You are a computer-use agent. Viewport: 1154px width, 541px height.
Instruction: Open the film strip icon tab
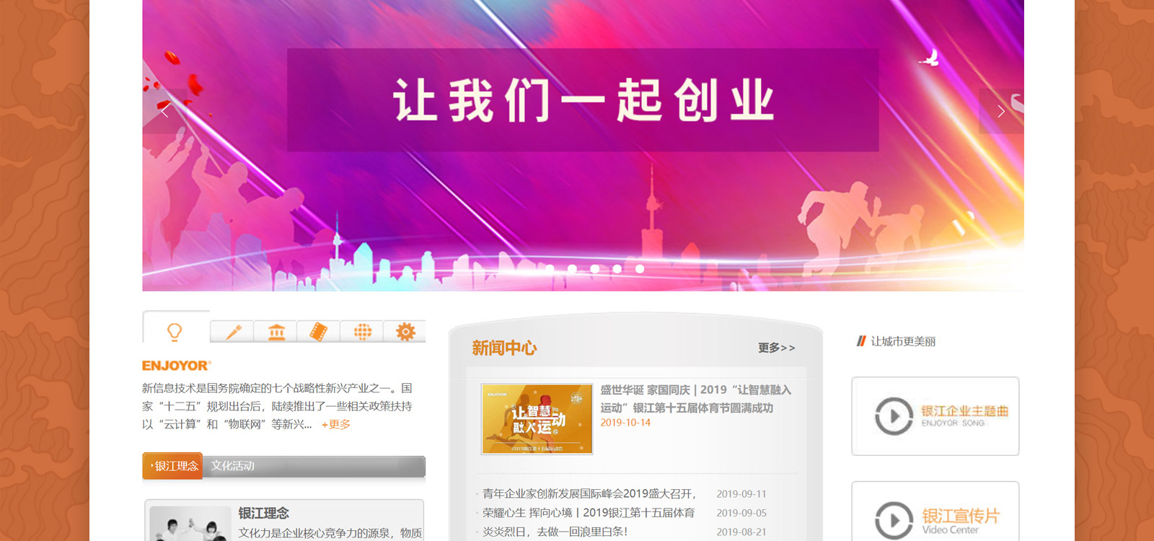318,332
